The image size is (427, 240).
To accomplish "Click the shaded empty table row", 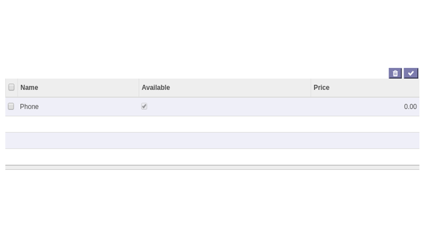I will point(212,140).
